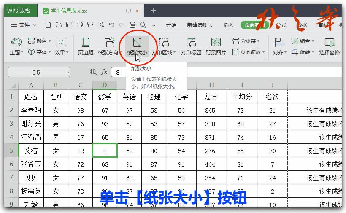The width and height of the screenshot is (346, 213).
Task: Select column A header
Action: (x=31, y=85)
